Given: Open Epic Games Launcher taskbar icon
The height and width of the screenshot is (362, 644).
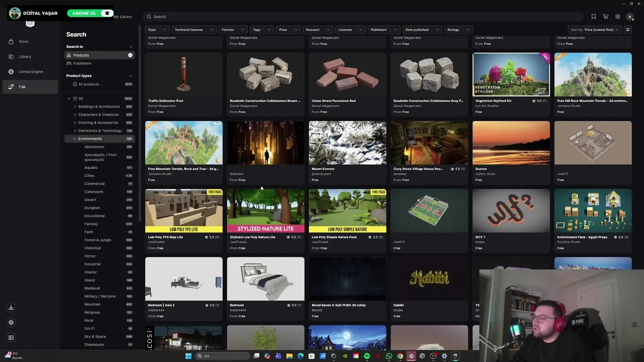Looking at the screenshot, I should click(x=455, y=356).
